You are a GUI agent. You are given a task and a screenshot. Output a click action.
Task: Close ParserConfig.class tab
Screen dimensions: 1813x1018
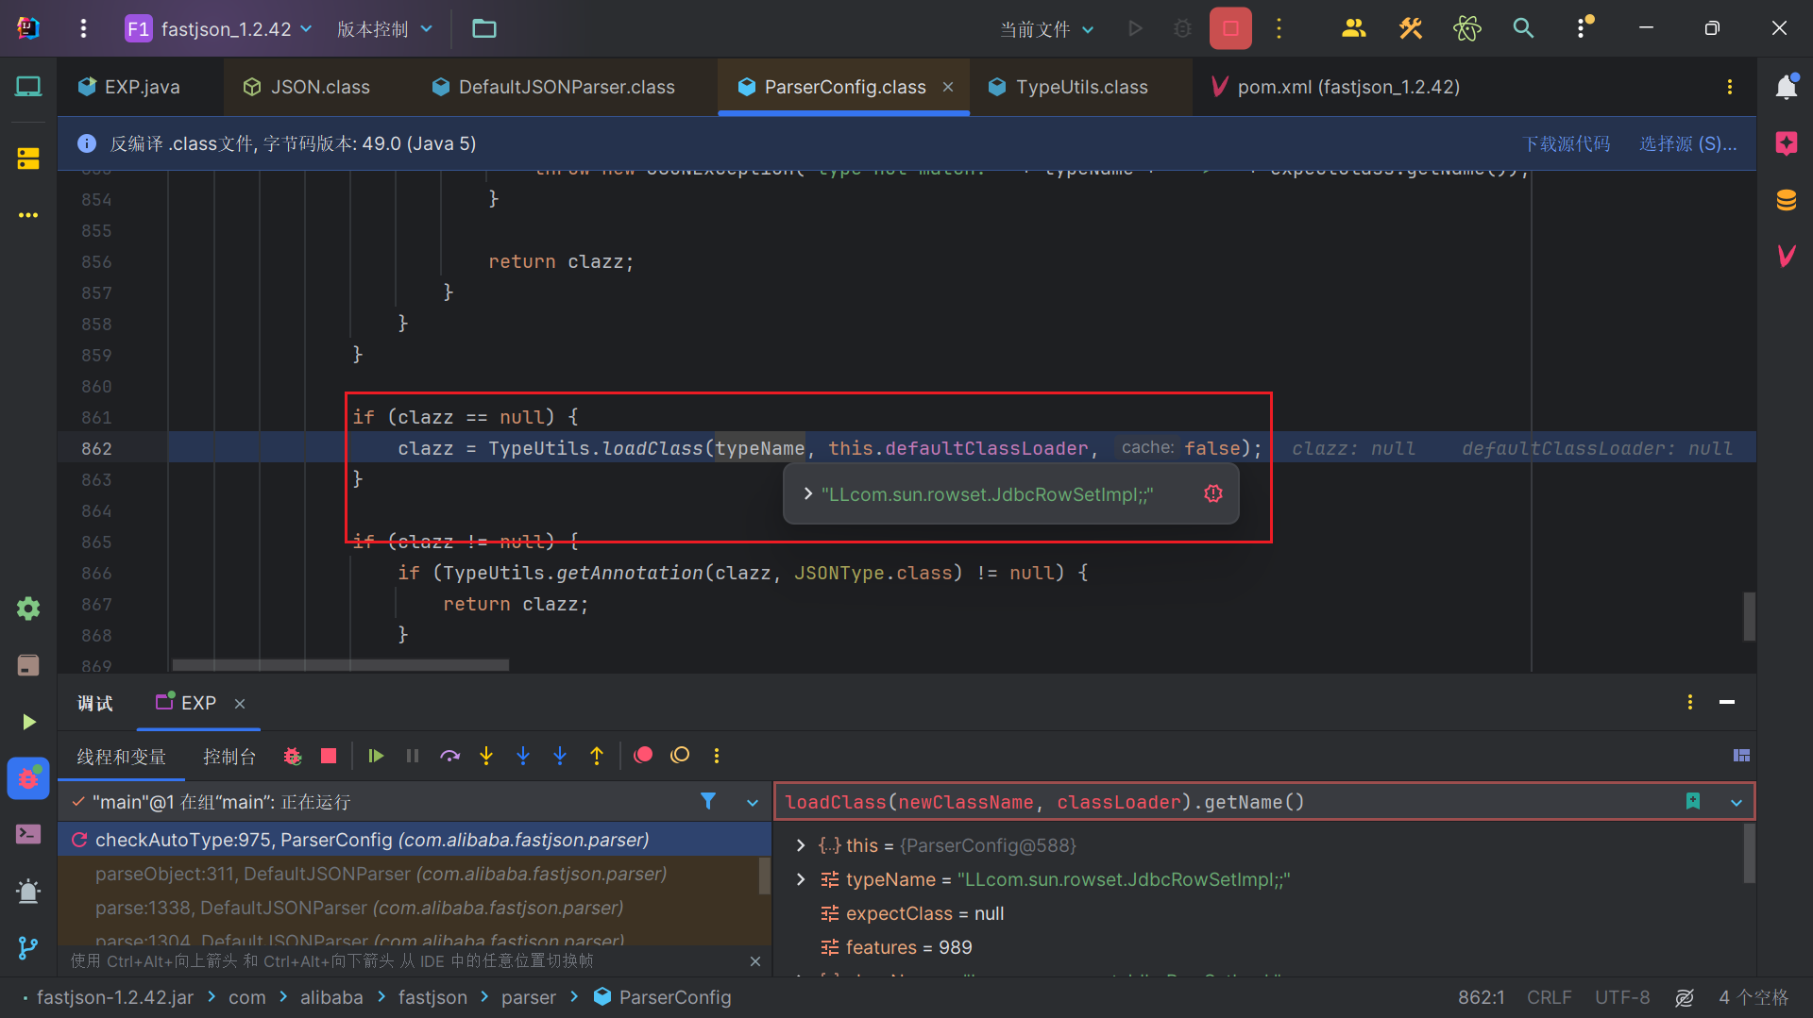click(x=948, y=87)
